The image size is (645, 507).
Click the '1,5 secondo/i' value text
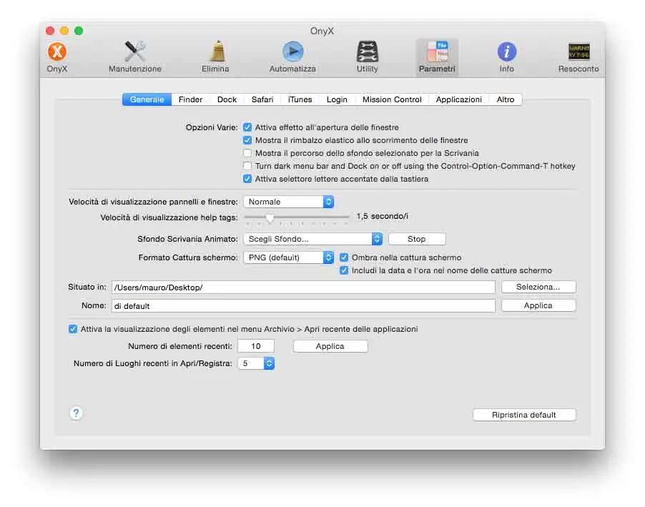pyautogui.click(x=382, y=217)
